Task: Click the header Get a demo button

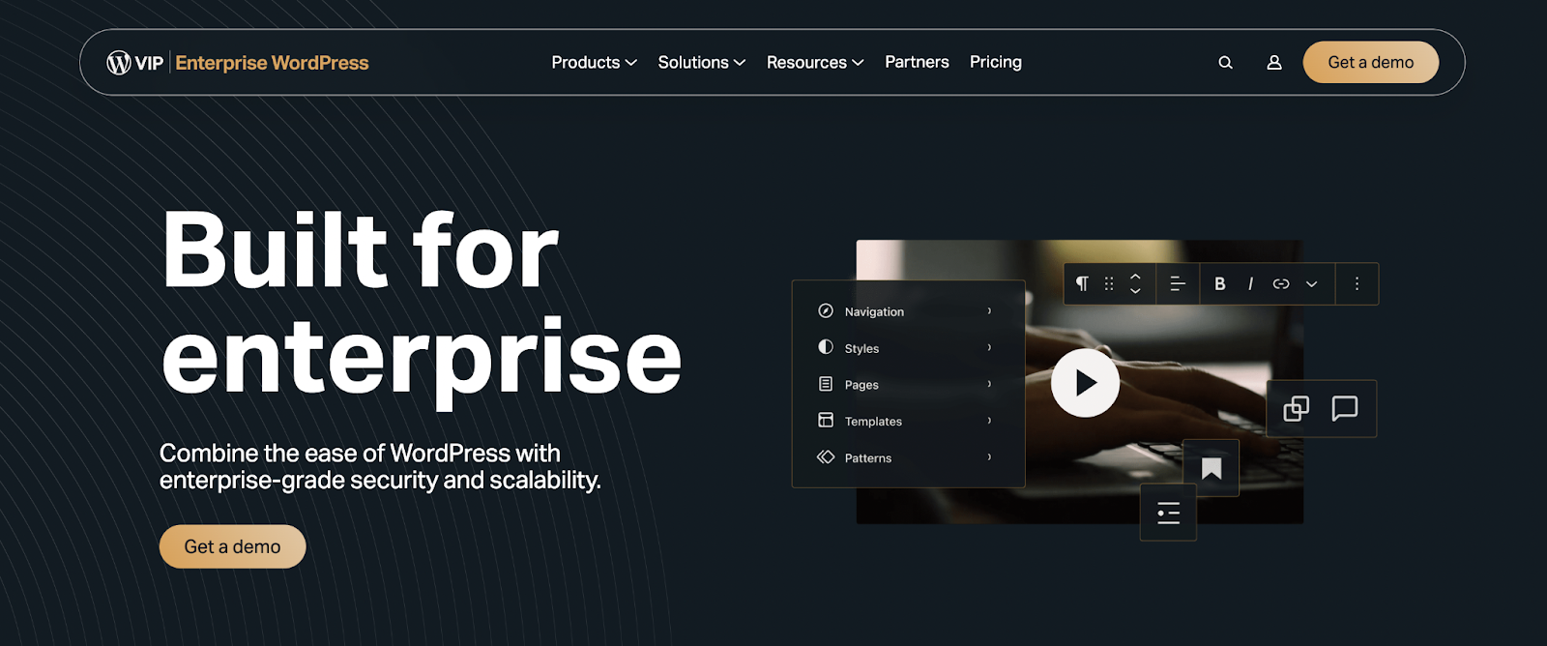Action: (x=1371, y=62)
